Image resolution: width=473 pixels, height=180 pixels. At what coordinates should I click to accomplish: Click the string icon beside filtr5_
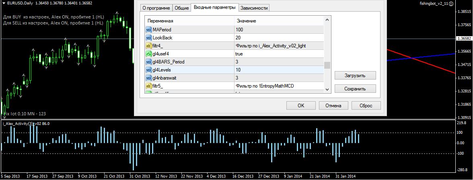[148, 86]
